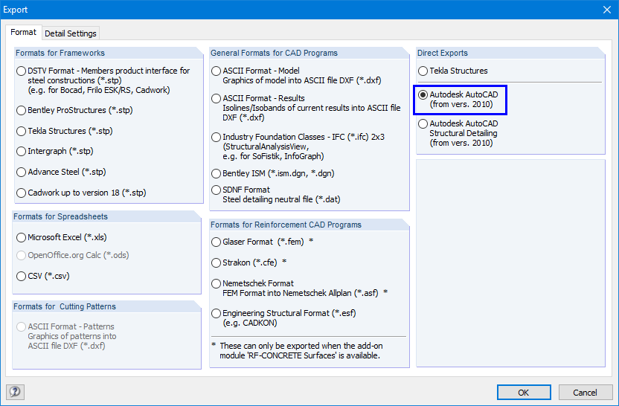
Task: Select the DSTV Format radio option
Action: (21, 71)
